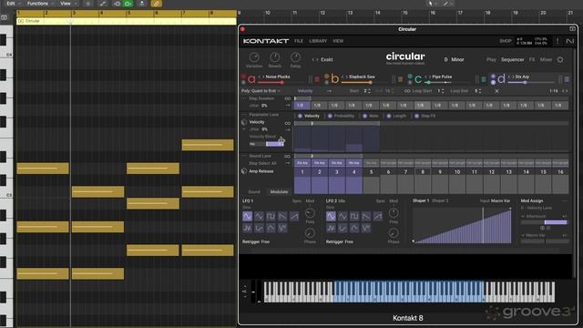Image resolution: width=583 pixels, height=328 pixels.
Task: Click the Step Duration link icon
Action: pyautogui.click(x=288, y=98)
